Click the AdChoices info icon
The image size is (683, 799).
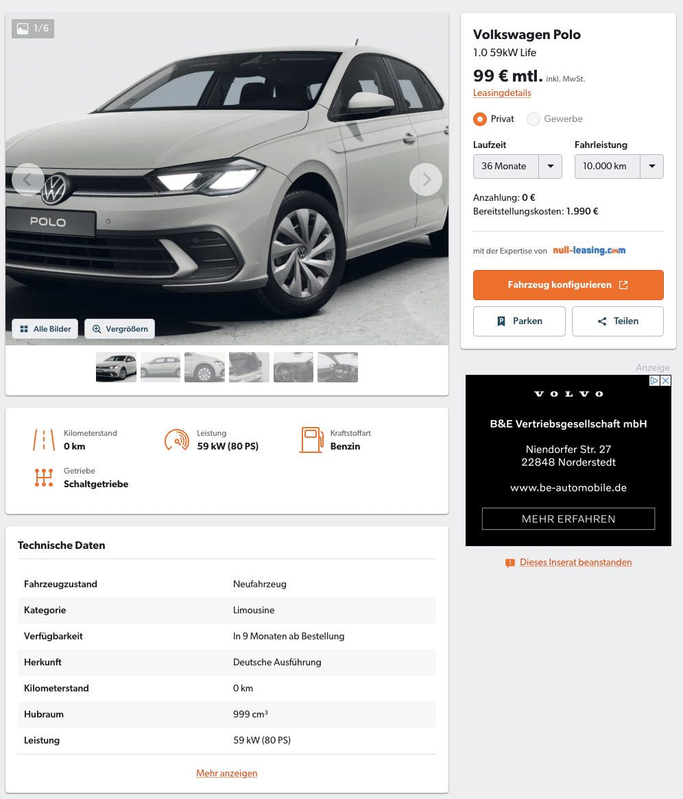tap(654, 380)
